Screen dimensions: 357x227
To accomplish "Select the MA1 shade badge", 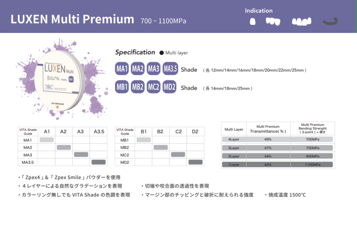I will pyautogui.click(x=122, y=69).
